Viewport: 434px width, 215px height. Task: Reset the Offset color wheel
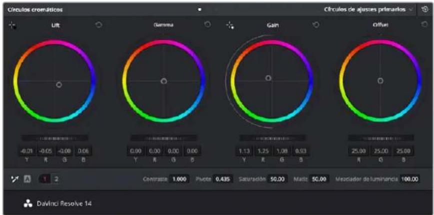coord(424,24)
